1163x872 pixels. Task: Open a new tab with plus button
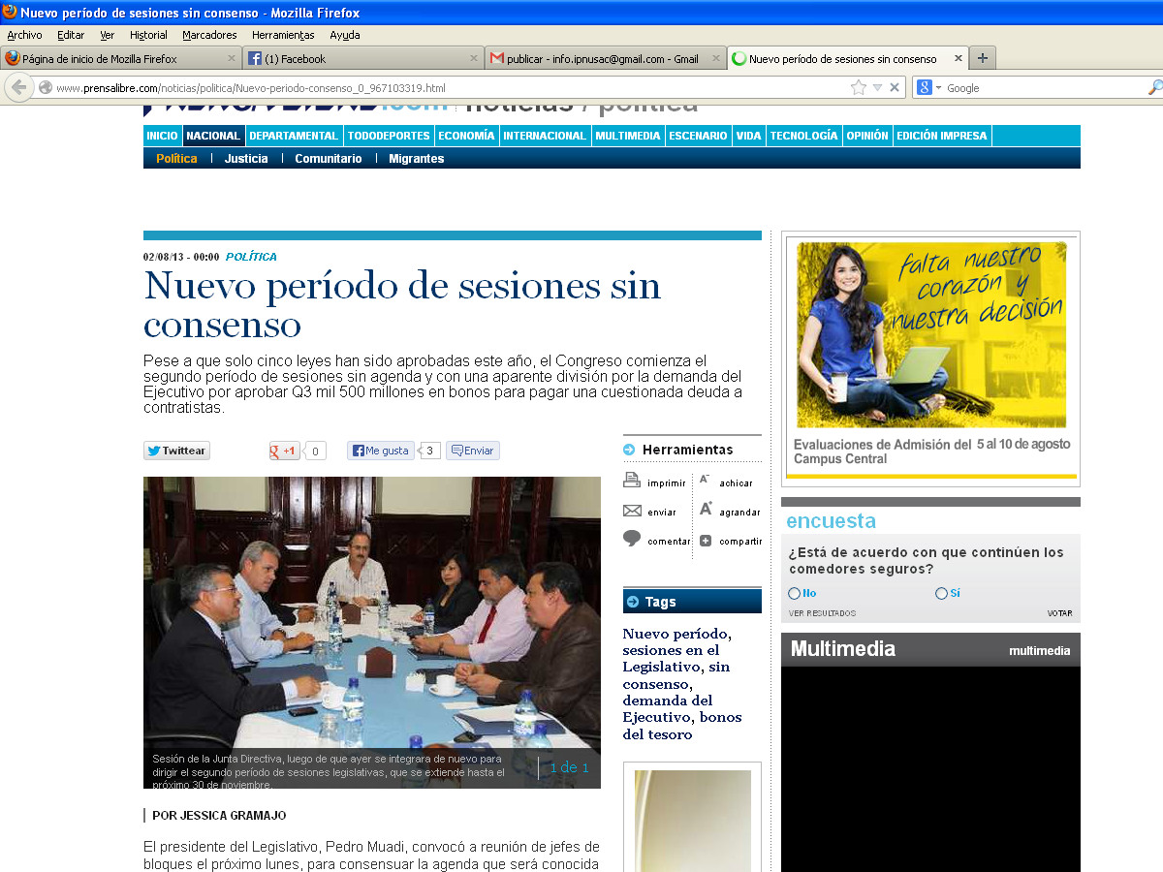coord(982,58)
